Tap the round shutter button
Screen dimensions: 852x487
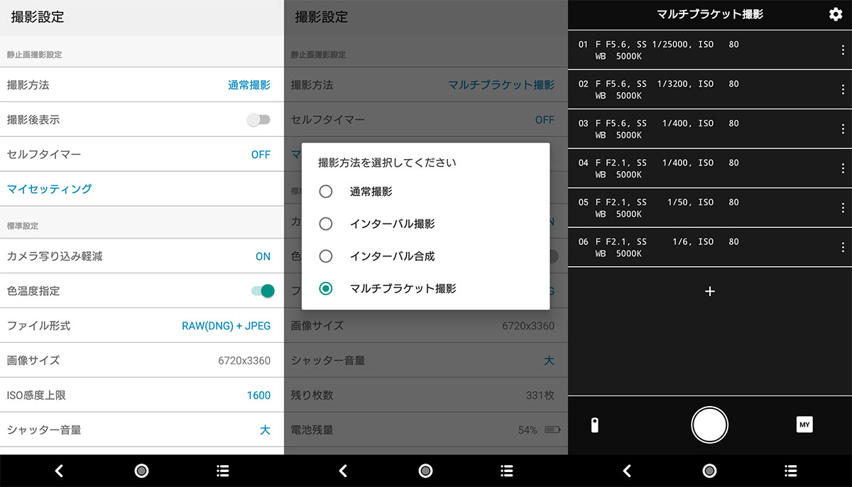710,425
